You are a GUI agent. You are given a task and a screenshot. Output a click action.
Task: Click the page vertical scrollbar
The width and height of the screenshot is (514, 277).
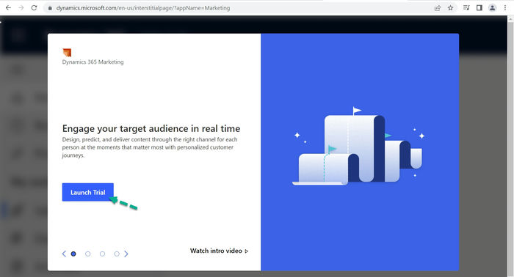510,146
